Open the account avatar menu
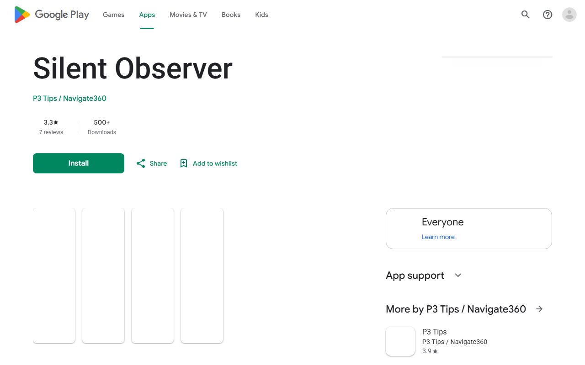Viewport: 585px width, 365px height. click(x=569, y=15)
